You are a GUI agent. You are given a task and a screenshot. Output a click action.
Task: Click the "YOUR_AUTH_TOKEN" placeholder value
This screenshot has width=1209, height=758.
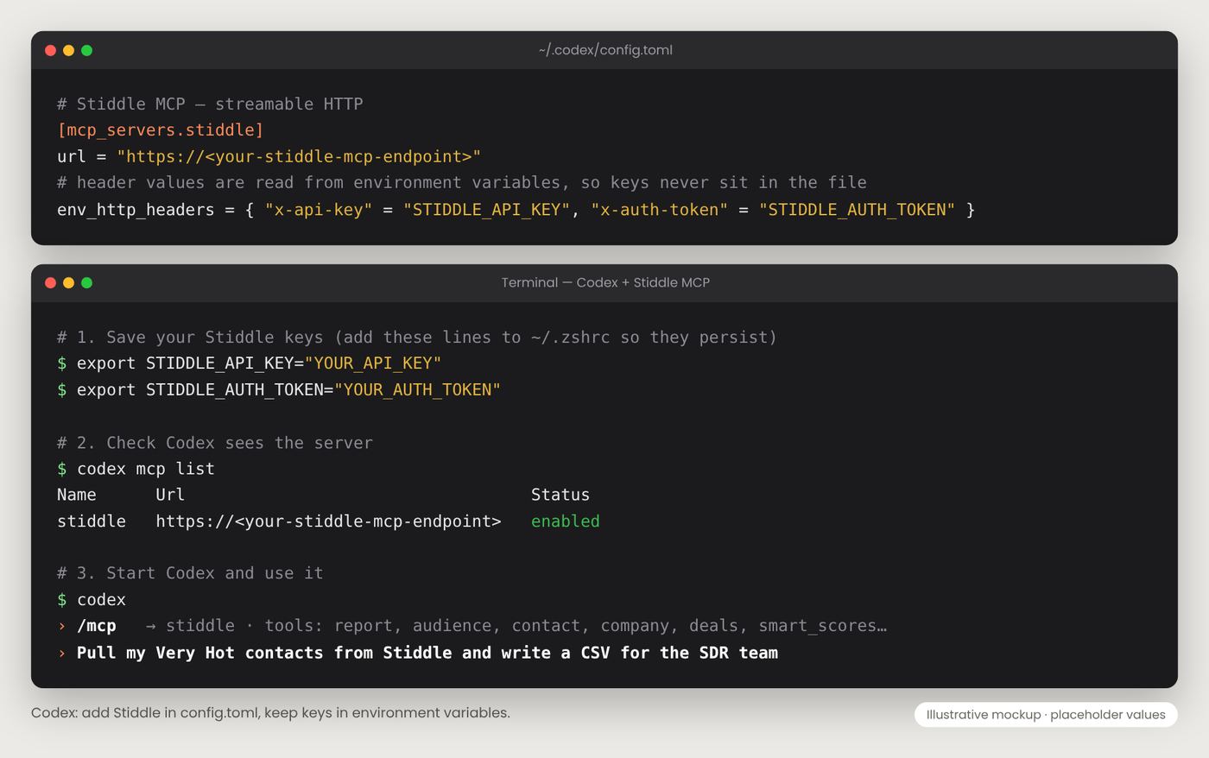pyautogui.click(x=417, y=389)
